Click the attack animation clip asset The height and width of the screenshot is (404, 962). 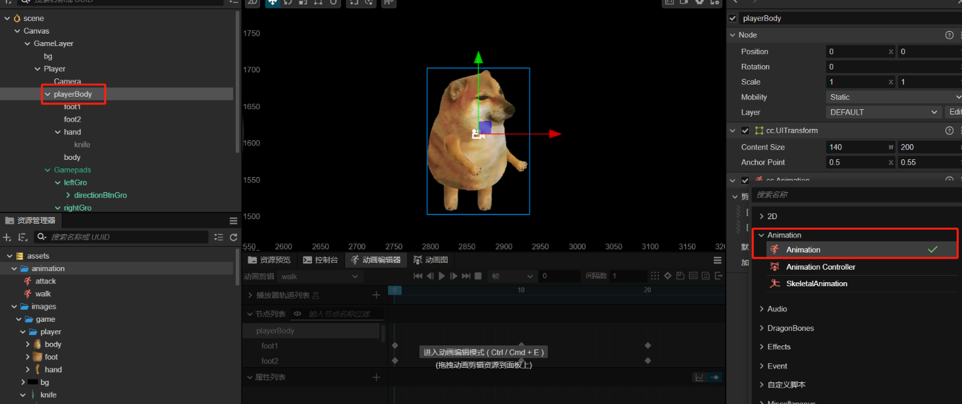click(45, 281)
